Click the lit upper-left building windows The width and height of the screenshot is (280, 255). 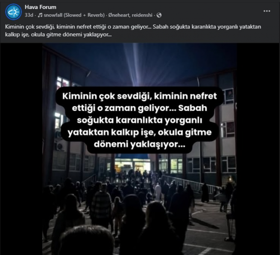tap(63, 83)
